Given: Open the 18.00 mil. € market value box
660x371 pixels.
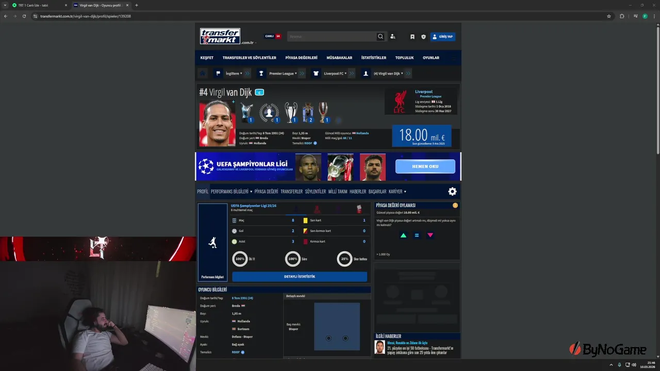Looking at the screenshot, I should [422, 136].
